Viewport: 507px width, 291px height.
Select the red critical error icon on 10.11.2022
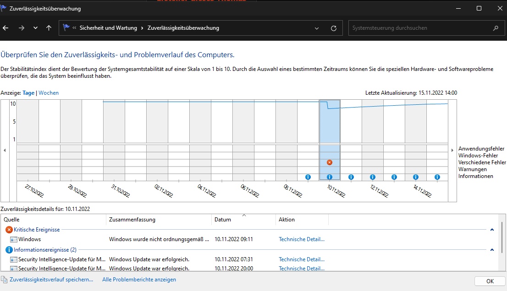(330, 162)
